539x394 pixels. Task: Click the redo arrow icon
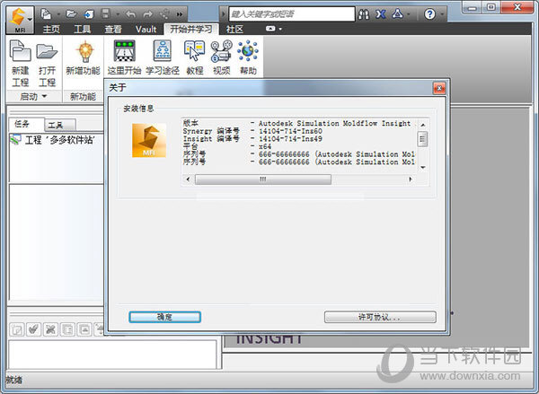point(147,14)
